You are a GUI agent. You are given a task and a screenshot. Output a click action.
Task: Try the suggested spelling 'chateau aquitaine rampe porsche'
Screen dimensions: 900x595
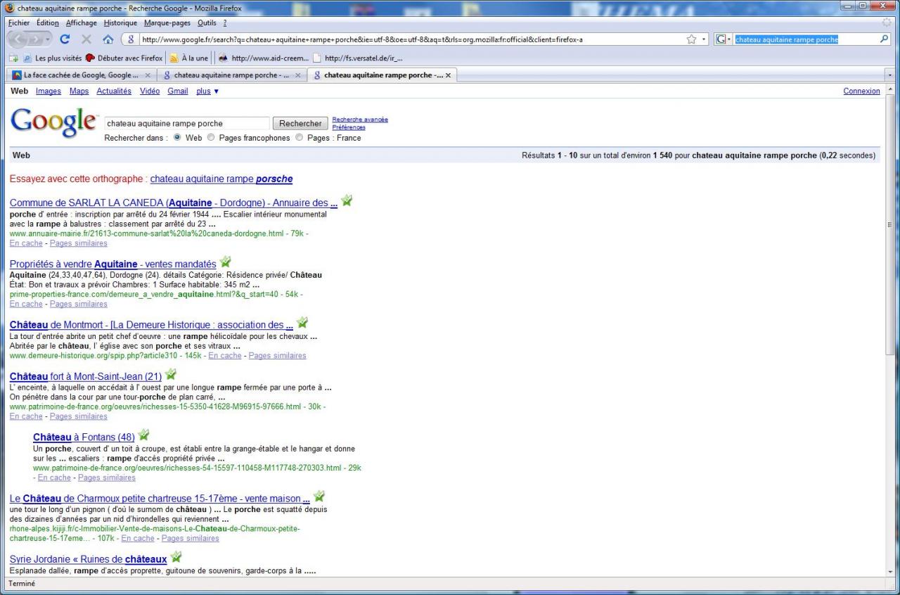click(221, 179)
